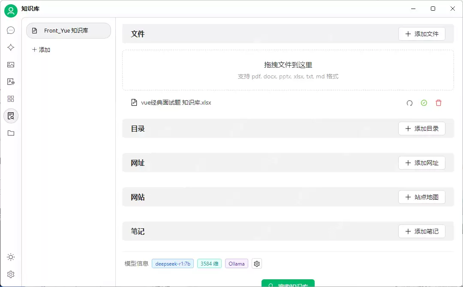Click green processed-status check on xlsx file
Viewport: 463px width, 287px height.
(x=424, y=103)
